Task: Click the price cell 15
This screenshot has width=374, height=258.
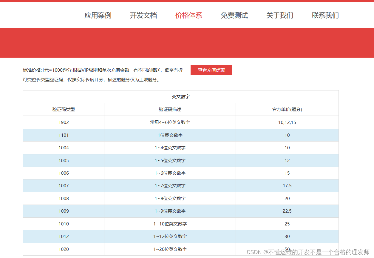Action: point(287,173)
